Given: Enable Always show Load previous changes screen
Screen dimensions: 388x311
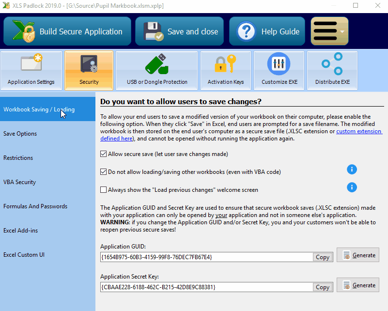Looking at the screenshot, I should click(x=103, y=190).
